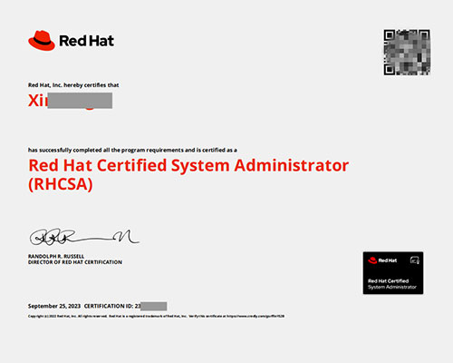453x363 pixels.
Task: Click the '(RHCSA)' abbreviation
Action: click(61, 184)
